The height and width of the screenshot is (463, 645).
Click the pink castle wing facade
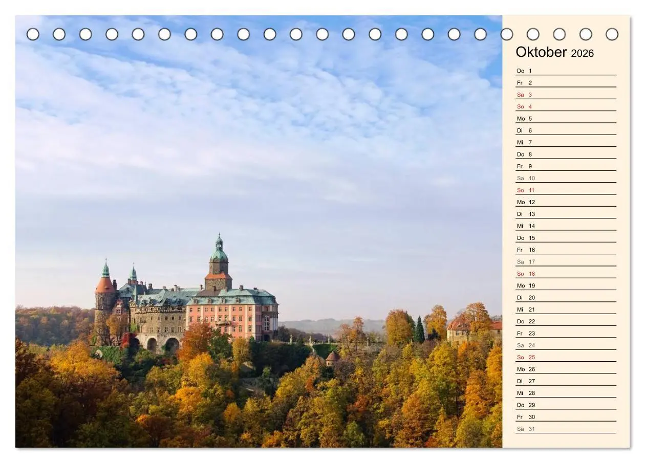click(232, 321)
